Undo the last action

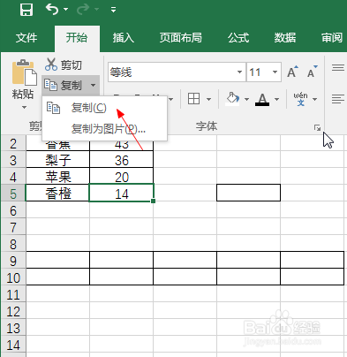pos(52,10)
